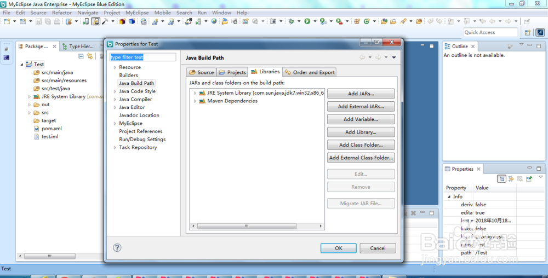548x278 pixels.
Task: Expand the out folder in Package Explorer
Action: [30, 105]
